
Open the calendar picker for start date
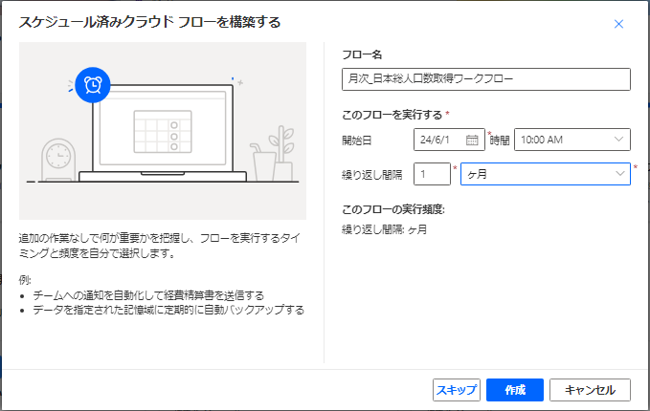click(x=471, y=140)
